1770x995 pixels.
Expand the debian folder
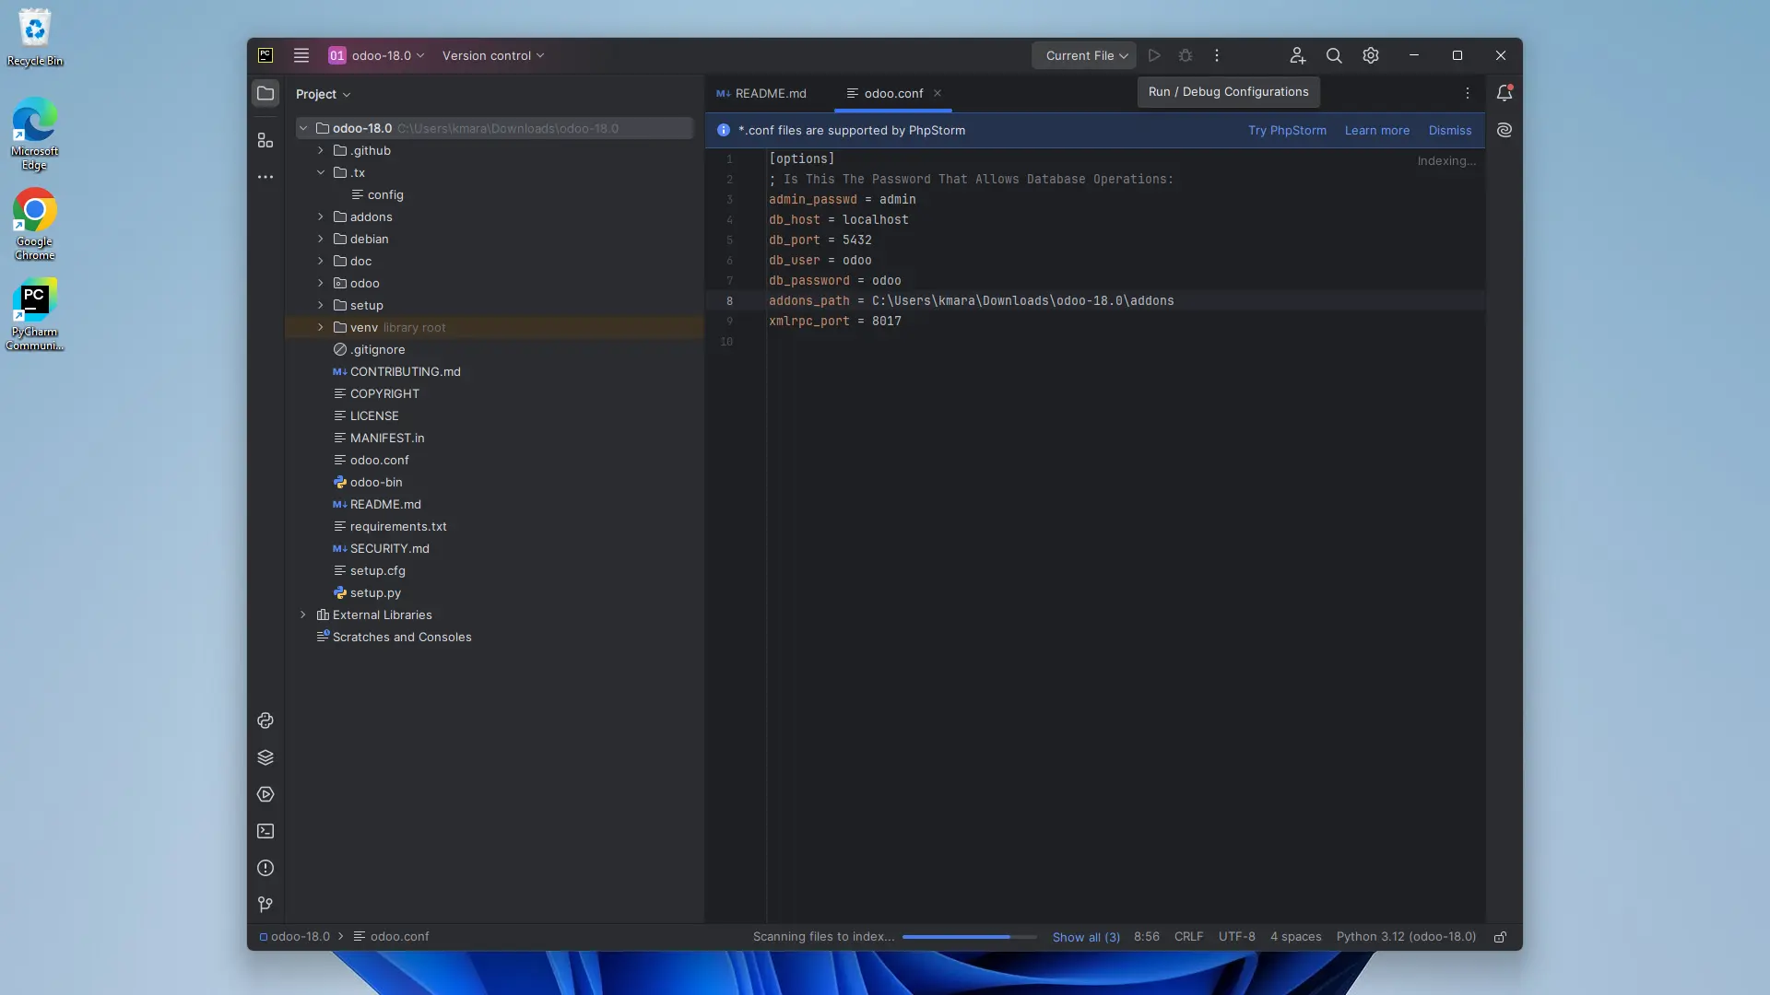(x=321, y=239)
